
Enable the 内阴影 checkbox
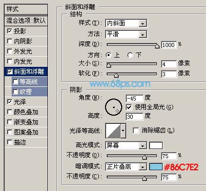pos(10,41)
